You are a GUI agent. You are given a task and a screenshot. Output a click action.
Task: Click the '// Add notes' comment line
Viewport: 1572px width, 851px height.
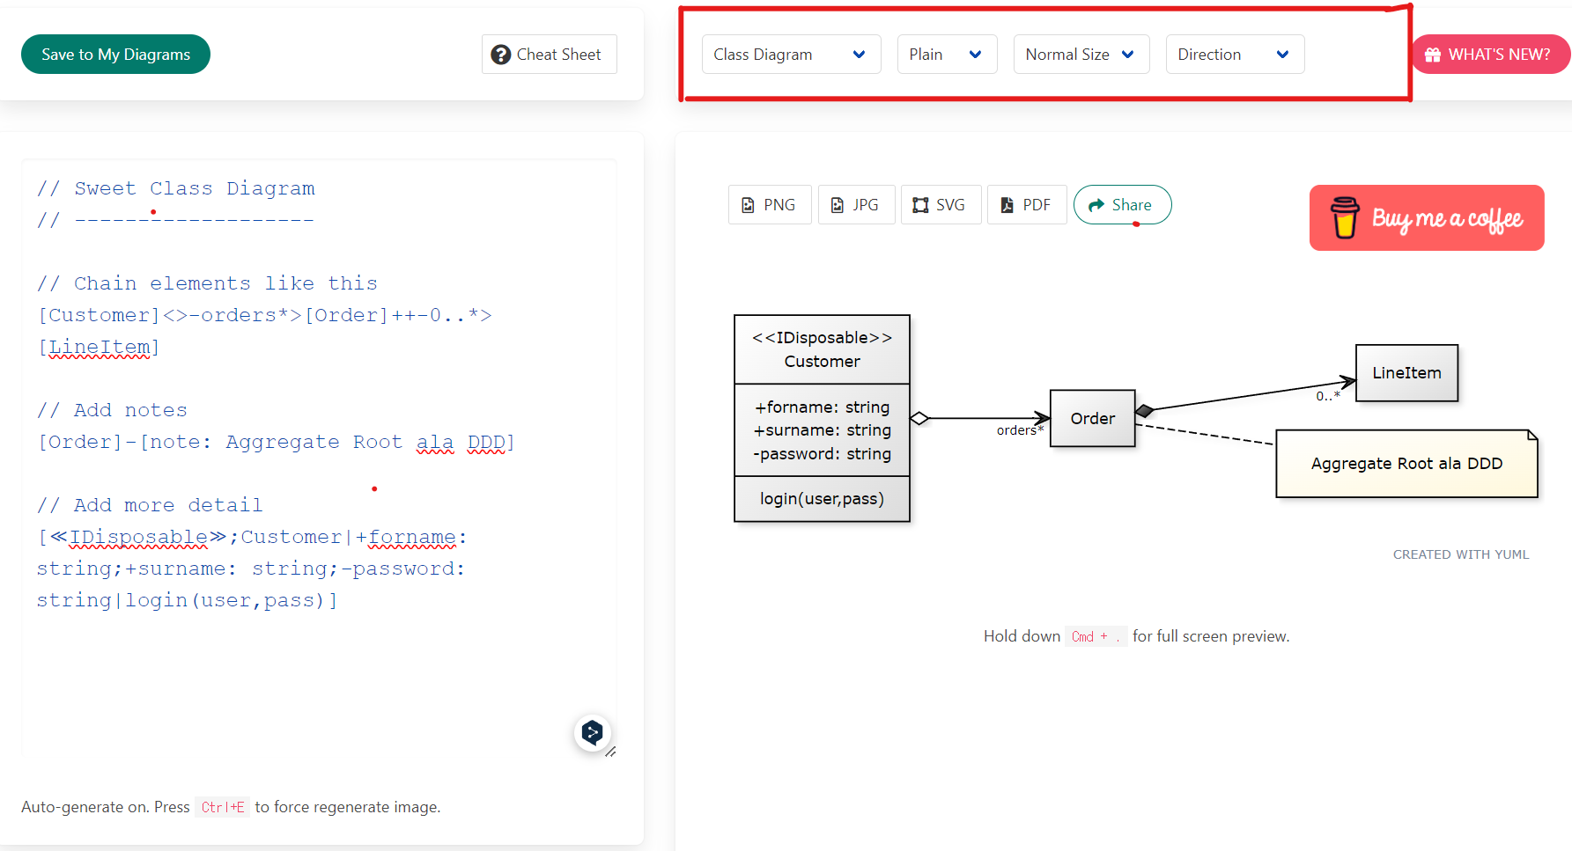(x=112, y=410)
